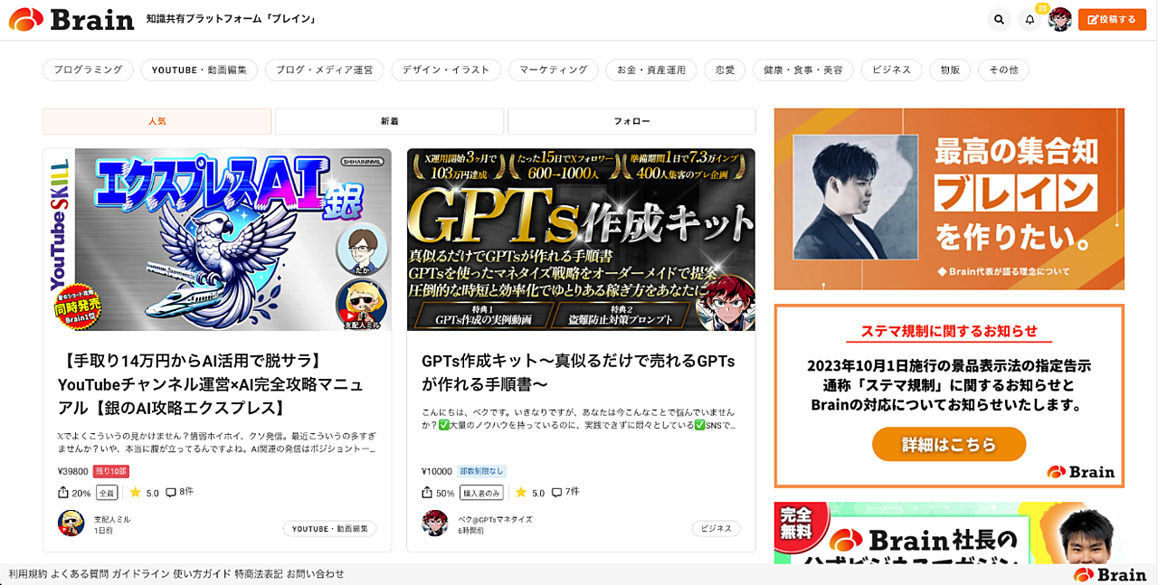The height and width of the screenshot is (585, 1158).
Task: Select the デザイン・イラスト category
Action: [x=446, y=70]
